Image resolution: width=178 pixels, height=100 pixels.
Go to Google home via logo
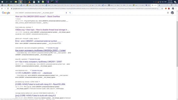(x=6, y=13)
